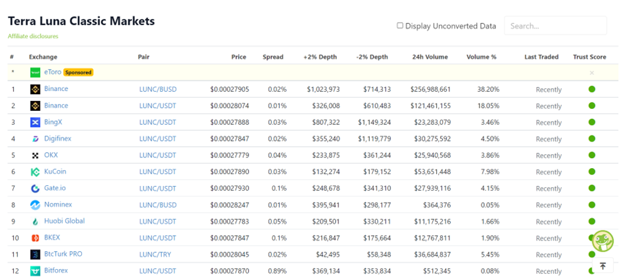Open the KuCoin exchange link
This screenshot has width=625, height=277.
point(55,171)
